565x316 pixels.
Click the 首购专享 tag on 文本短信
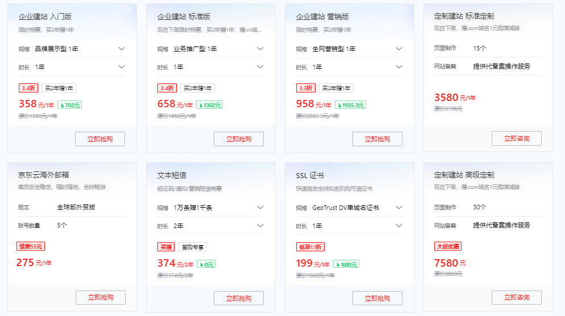(x=193, y=247)
